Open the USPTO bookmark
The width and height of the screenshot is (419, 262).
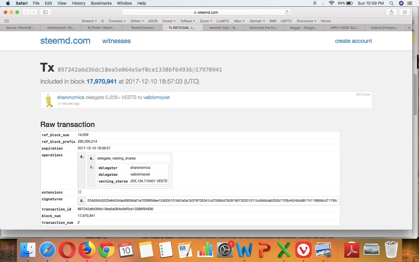(x=286, y=21)
